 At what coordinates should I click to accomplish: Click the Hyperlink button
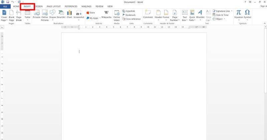click(130, 11)
